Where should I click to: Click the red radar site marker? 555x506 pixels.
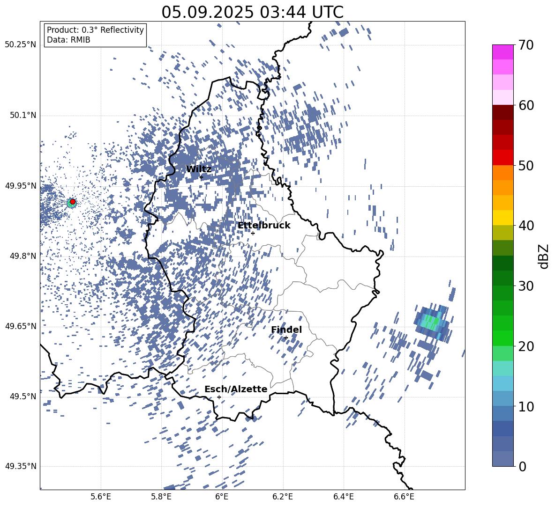[73, 202]
